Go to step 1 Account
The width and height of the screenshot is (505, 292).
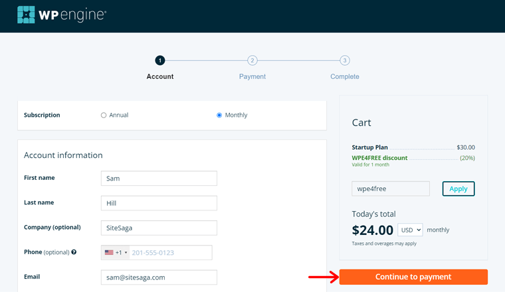[160, 60]
